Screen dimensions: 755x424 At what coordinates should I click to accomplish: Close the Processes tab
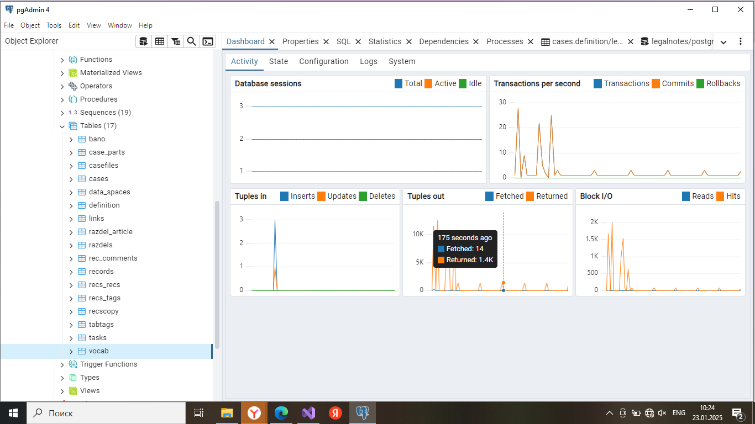(x=531, y=41)
